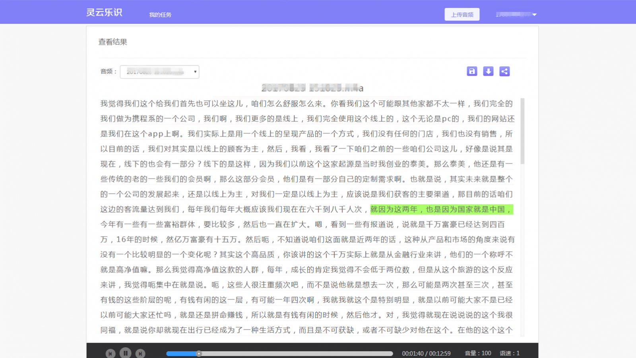
Task: Open the 音频 file dropdown
Action: (159, 72)
